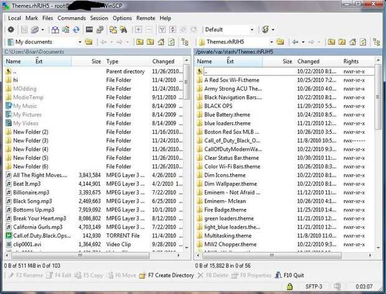The width and height of the screenshot is (386, 294).
Task: Click the Synchronize toolbar icon
Action: coord(65,30)
